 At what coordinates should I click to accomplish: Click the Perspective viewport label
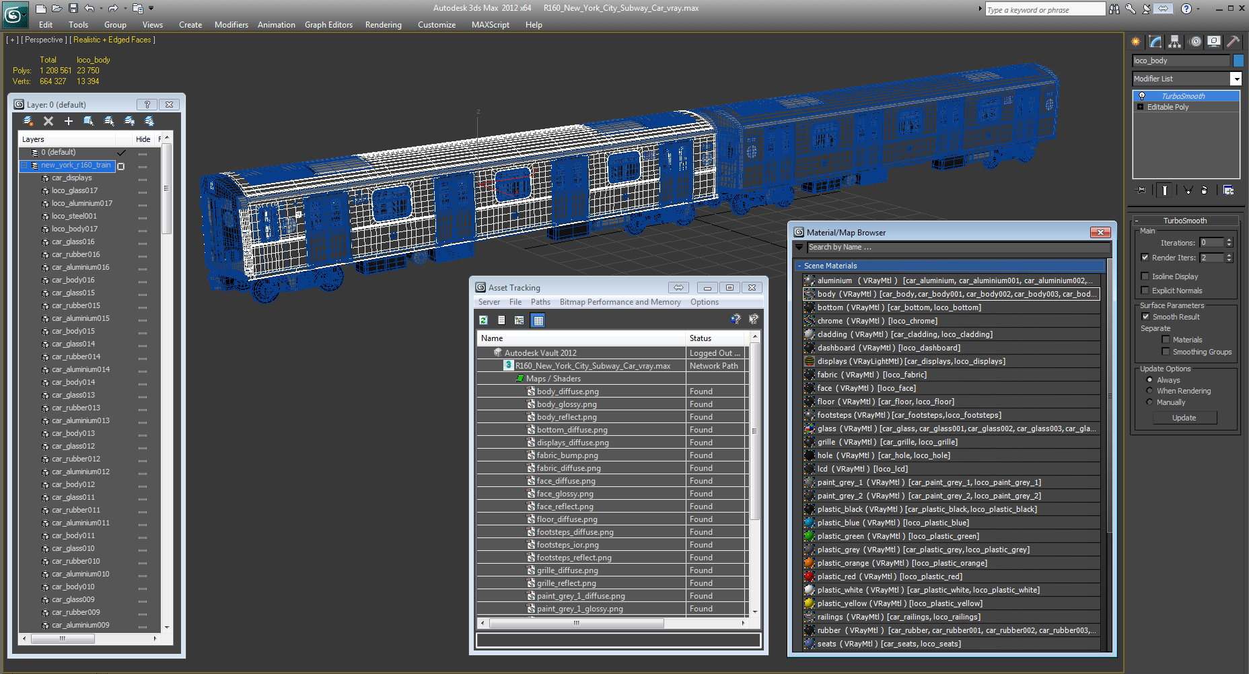(x=44, y=40)
